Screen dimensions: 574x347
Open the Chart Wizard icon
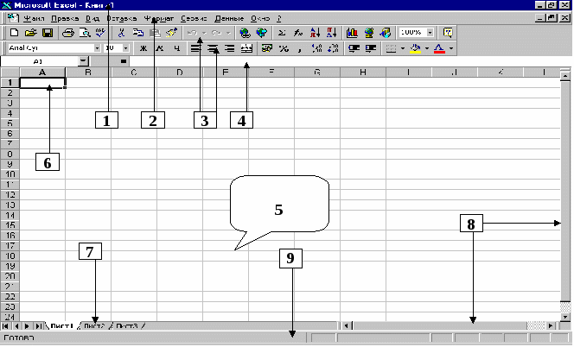click(353, 33)
